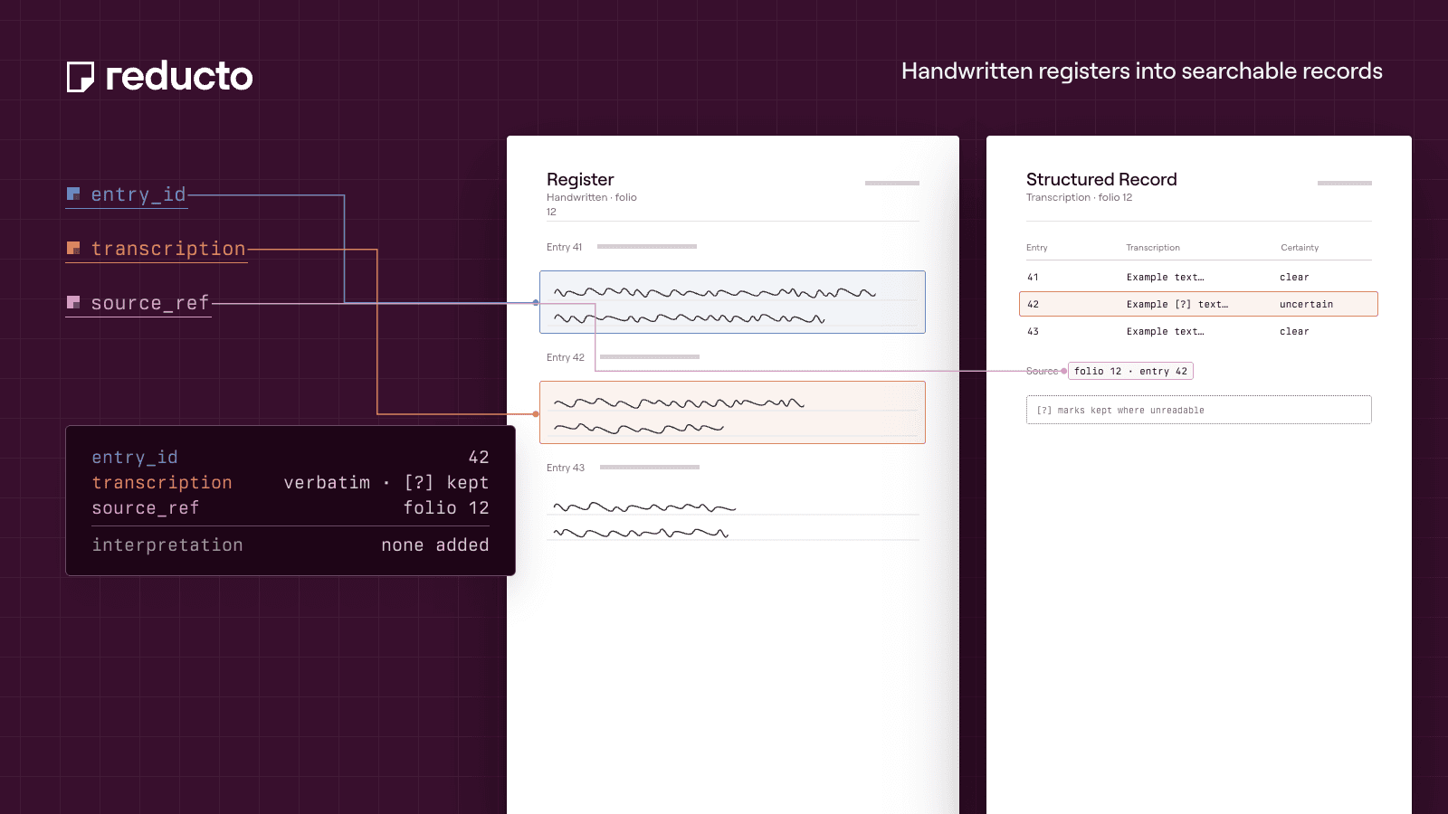The height and width of the screenshot is (814, 1448).
Task: Click the value 42 in detail card
Action: [x=479, y=458]
